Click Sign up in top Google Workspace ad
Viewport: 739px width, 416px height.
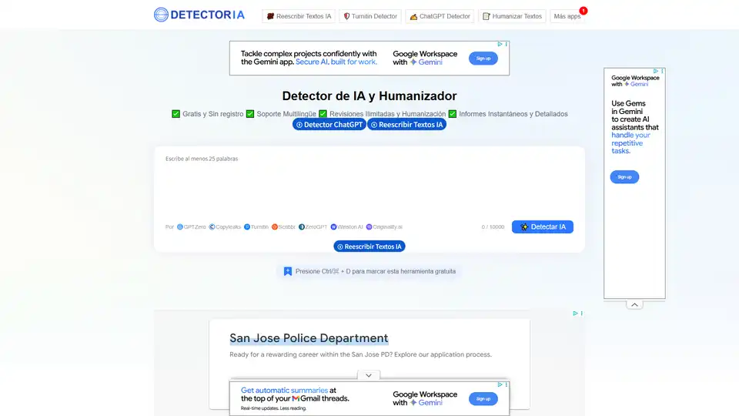click(x=483, y=59)
